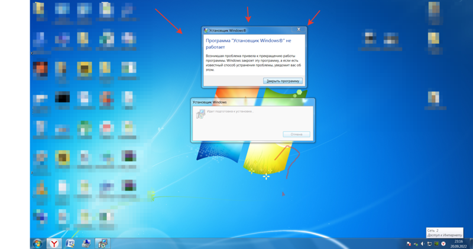
Task: Open Yandex Browser from the taskbar
Action: click(x=54, y=243)
